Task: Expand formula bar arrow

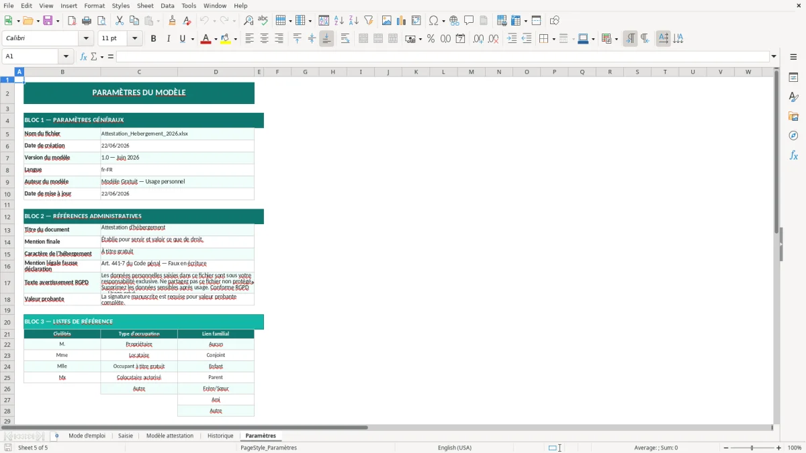Action: pos(774,56)
